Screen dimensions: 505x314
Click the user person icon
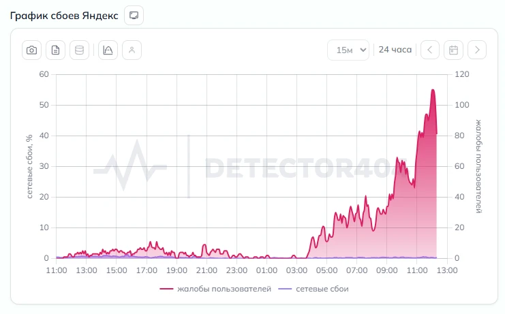(132, 50)
